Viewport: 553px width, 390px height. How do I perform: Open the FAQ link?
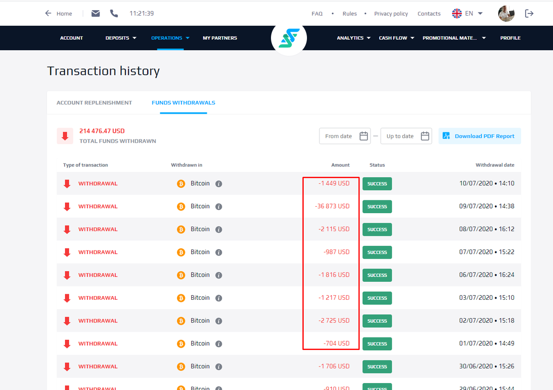click(x=317, y=14)
